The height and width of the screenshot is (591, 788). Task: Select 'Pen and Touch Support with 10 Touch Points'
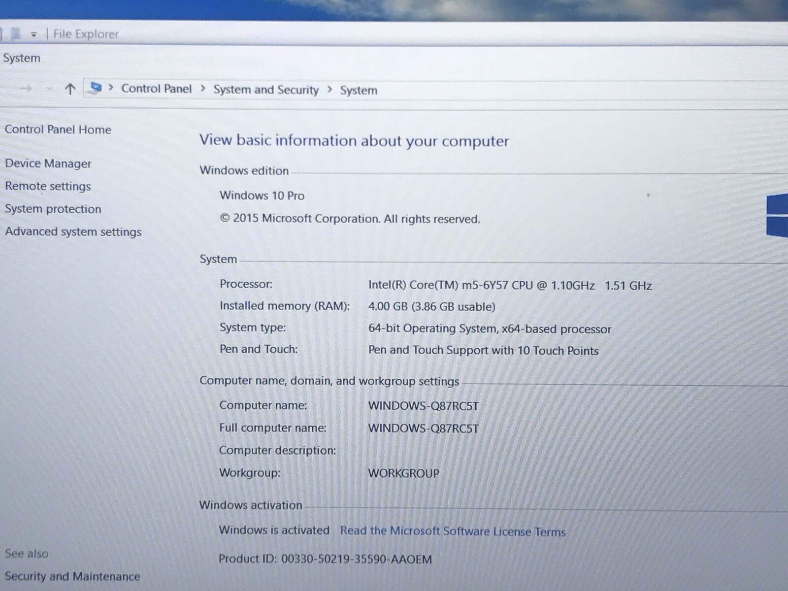(484, 350)
